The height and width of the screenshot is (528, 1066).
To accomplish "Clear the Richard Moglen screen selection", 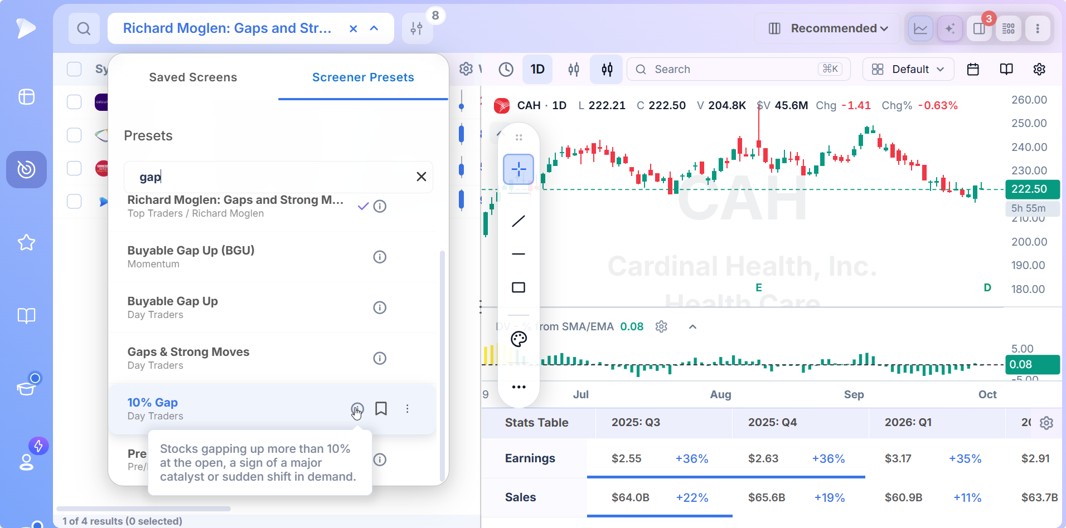I will click(x=353, y=28).
